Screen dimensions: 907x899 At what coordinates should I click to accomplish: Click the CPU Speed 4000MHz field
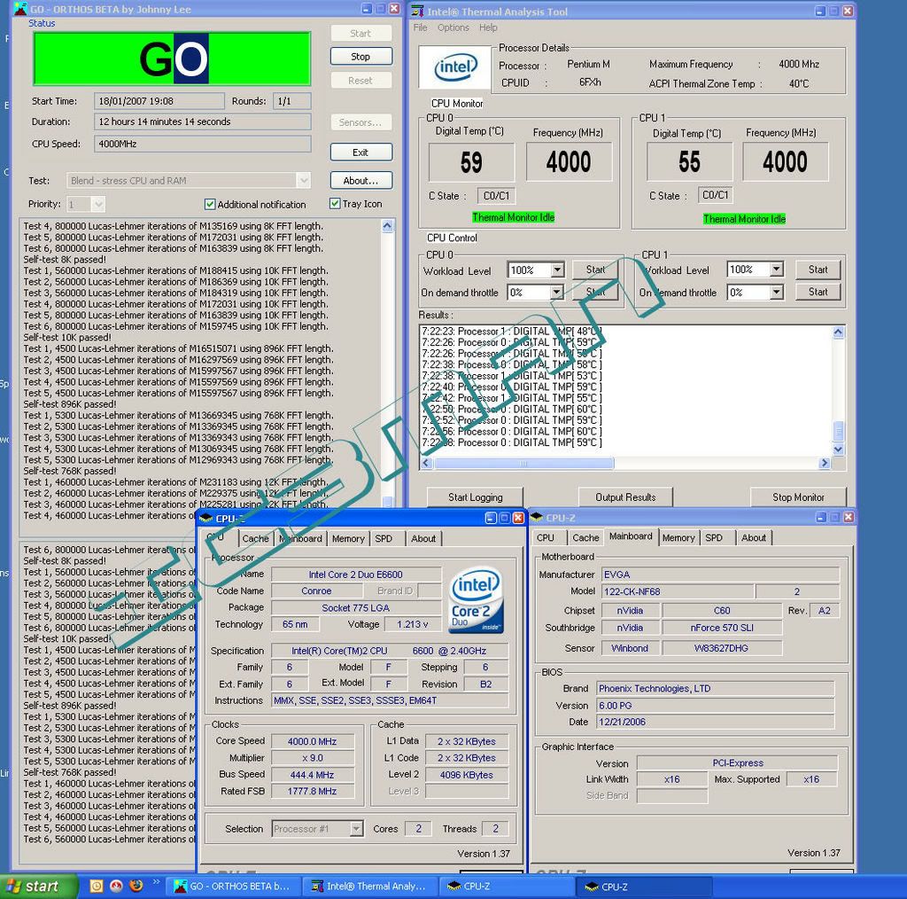point(203,144)
